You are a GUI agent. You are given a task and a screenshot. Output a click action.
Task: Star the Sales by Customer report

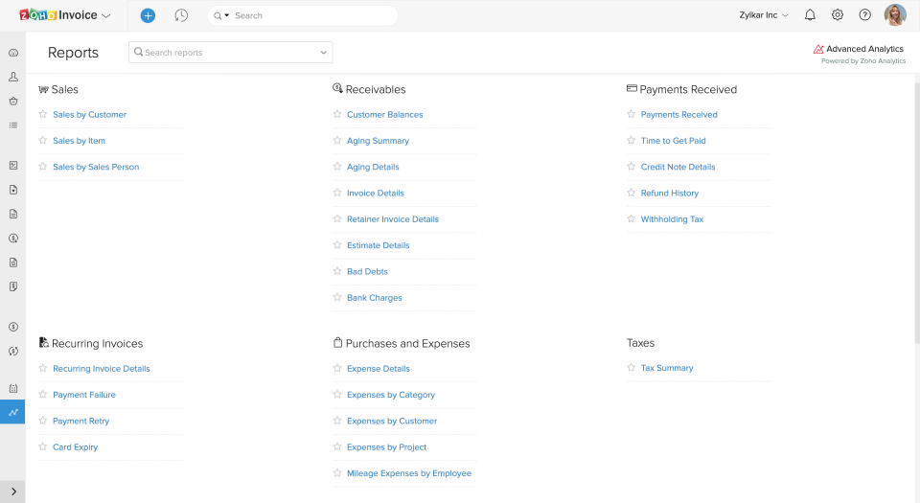coord(43,114)
